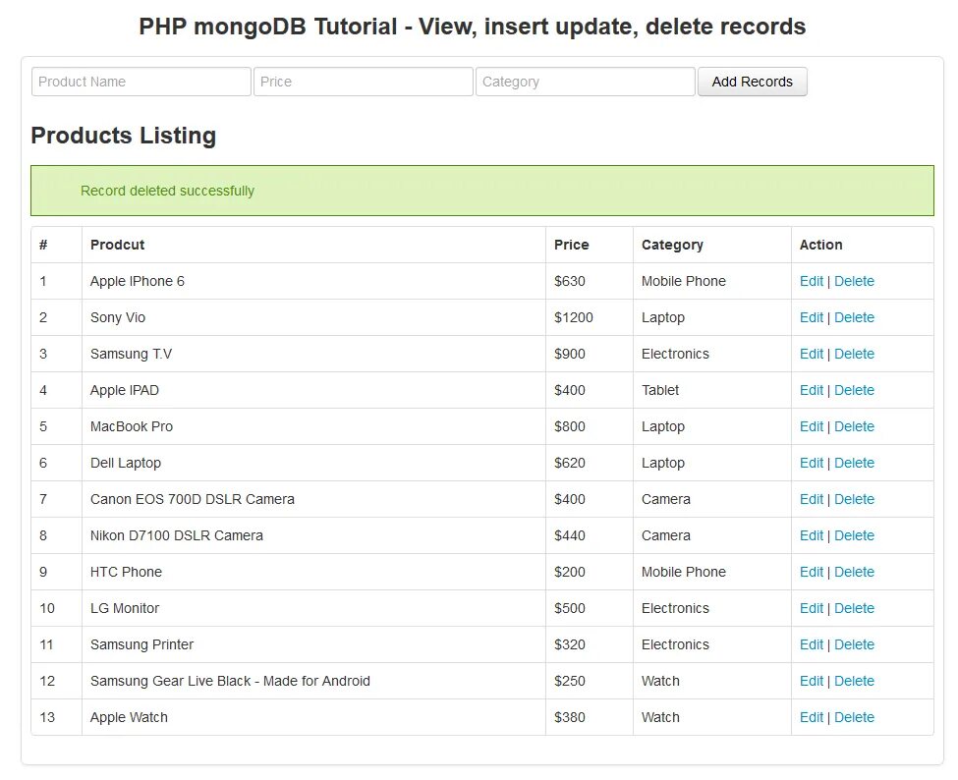
Task: Edit the Apple Watch record
Action: [812, 717]
